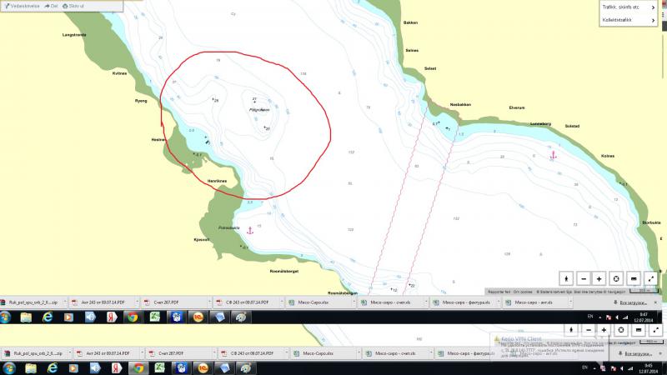Click the EN language indicator in tray
This screenshot has height=375, width=667.
tap(589, 317)
